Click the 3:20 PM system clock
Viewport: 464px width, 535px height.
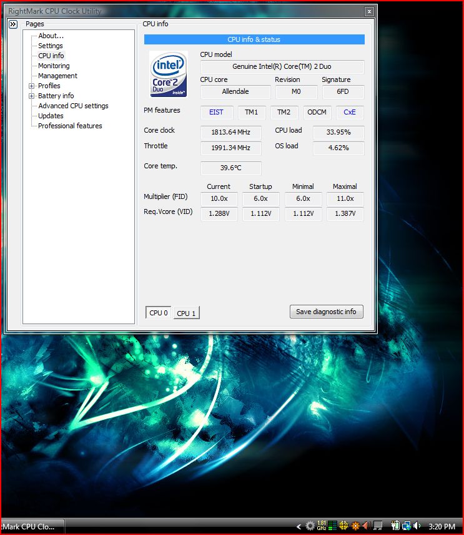click(442, 526)
